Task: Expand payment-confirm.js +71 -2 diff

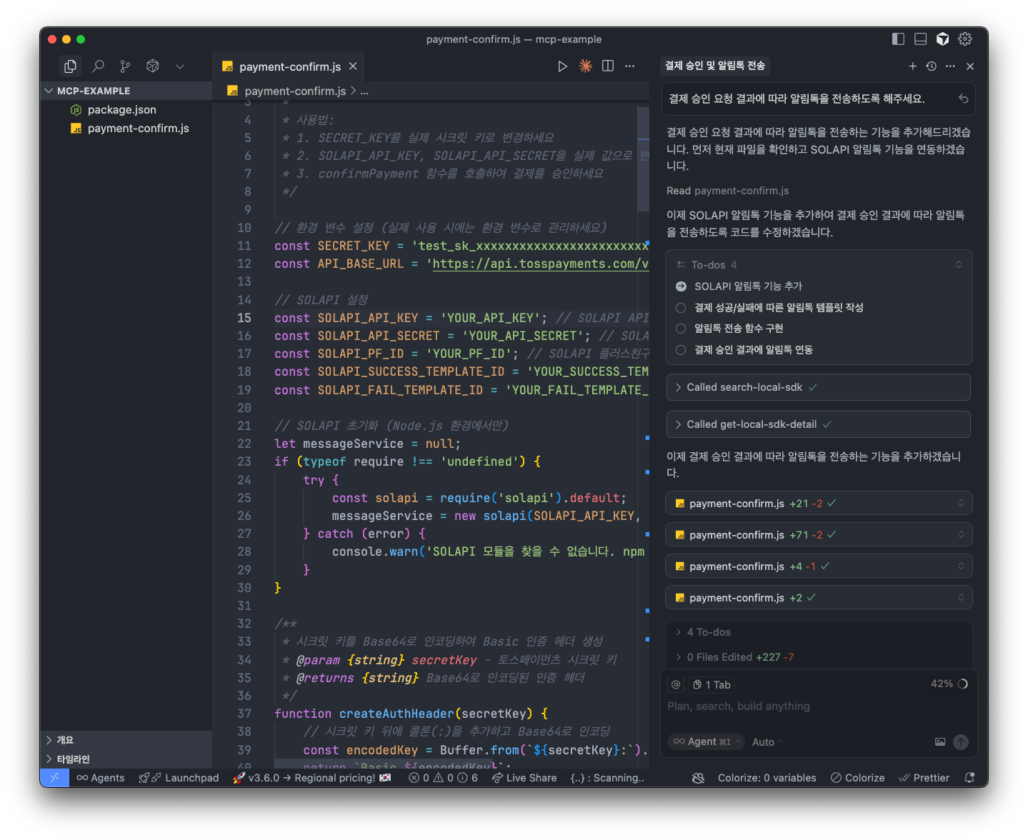Action: (819, 535)
